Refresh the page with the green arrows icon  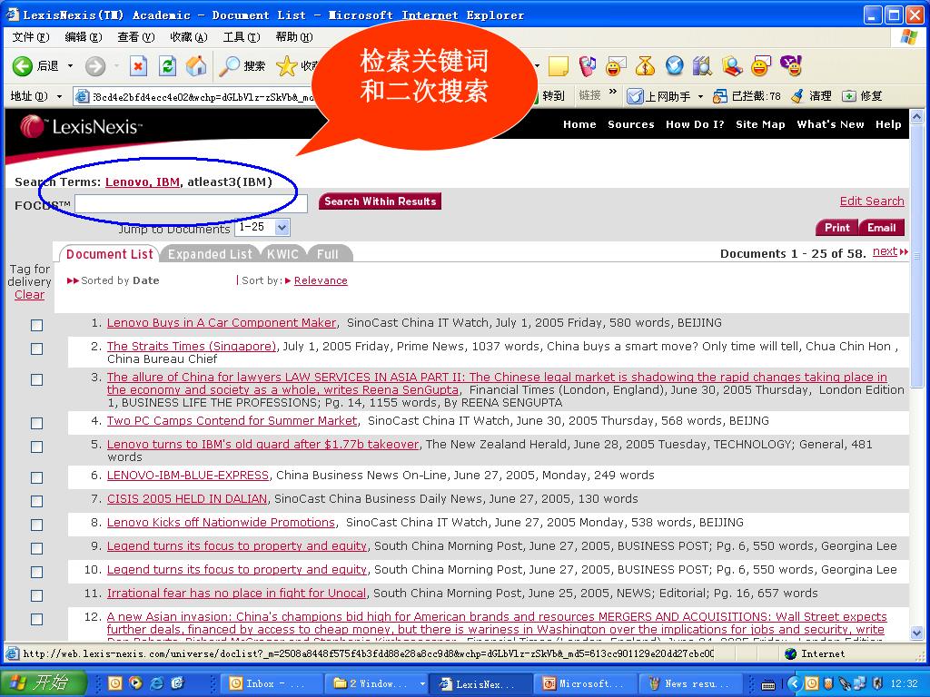point(167,65)
